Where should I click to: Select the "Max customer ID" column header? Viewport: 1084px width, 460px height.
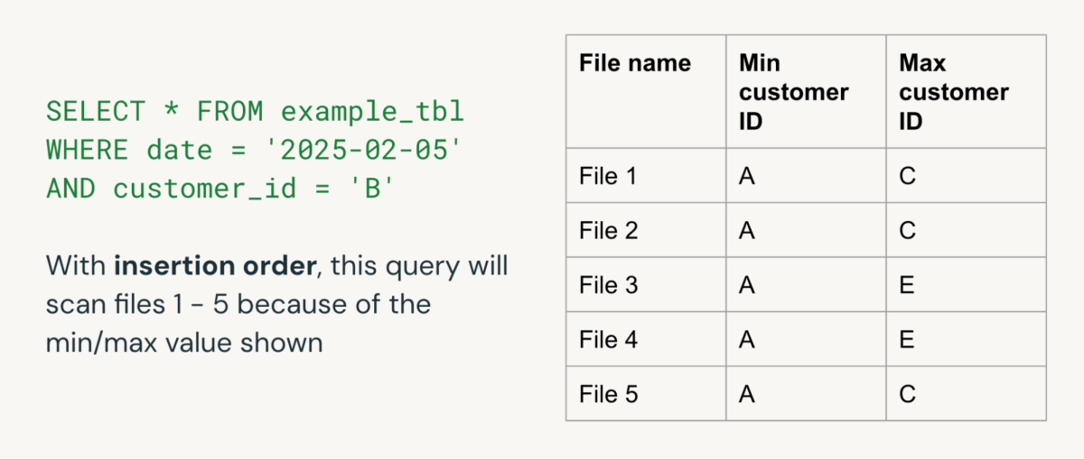pyautogui.click(x=954, y=91)
